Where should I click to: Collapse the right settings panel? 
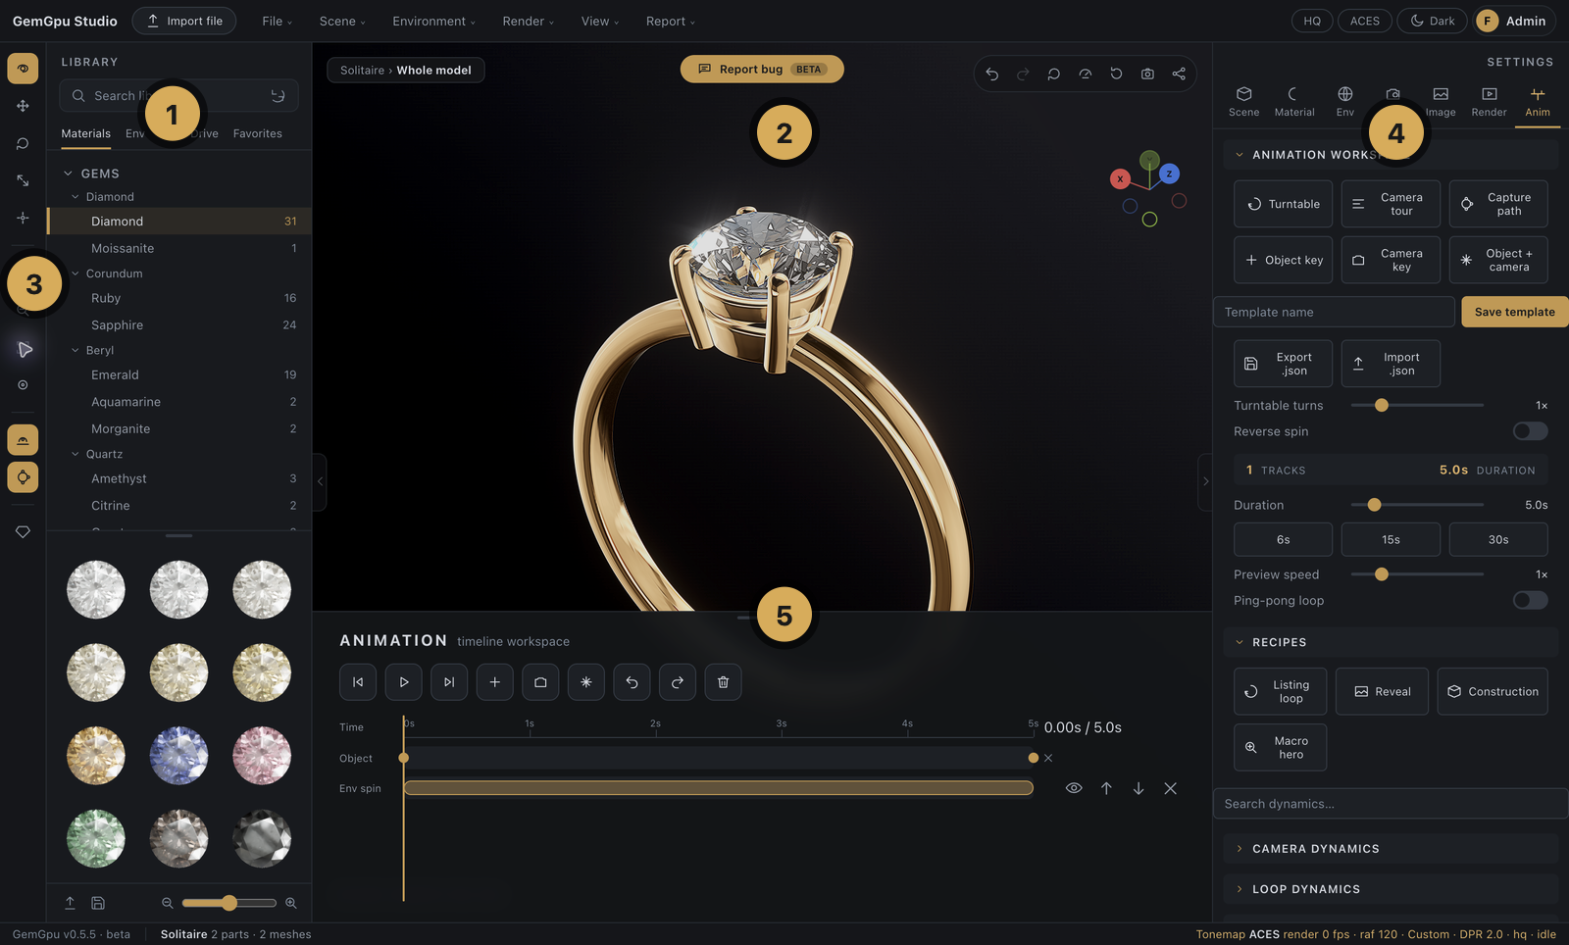[1205, 481]
